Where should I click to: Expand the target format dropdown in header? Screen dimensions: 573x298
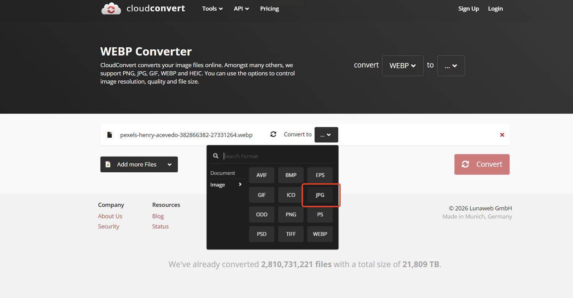[x=450, y=66]
